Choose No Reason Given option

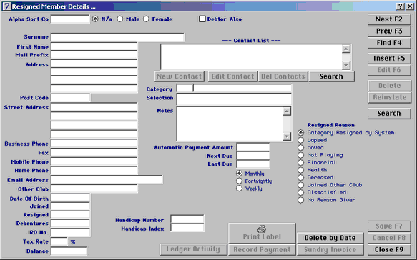pos(301,200)
